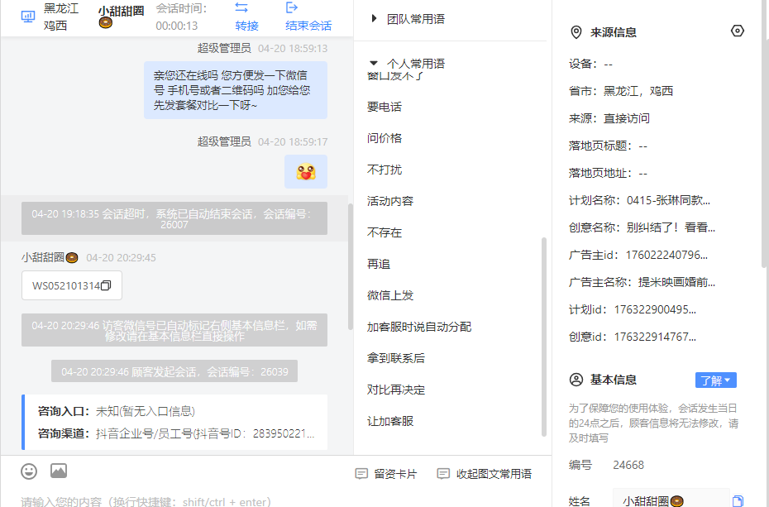Choose the 让加客服 quick phrase
This screenshot has height=507, width=769.
tap(390, 421)
